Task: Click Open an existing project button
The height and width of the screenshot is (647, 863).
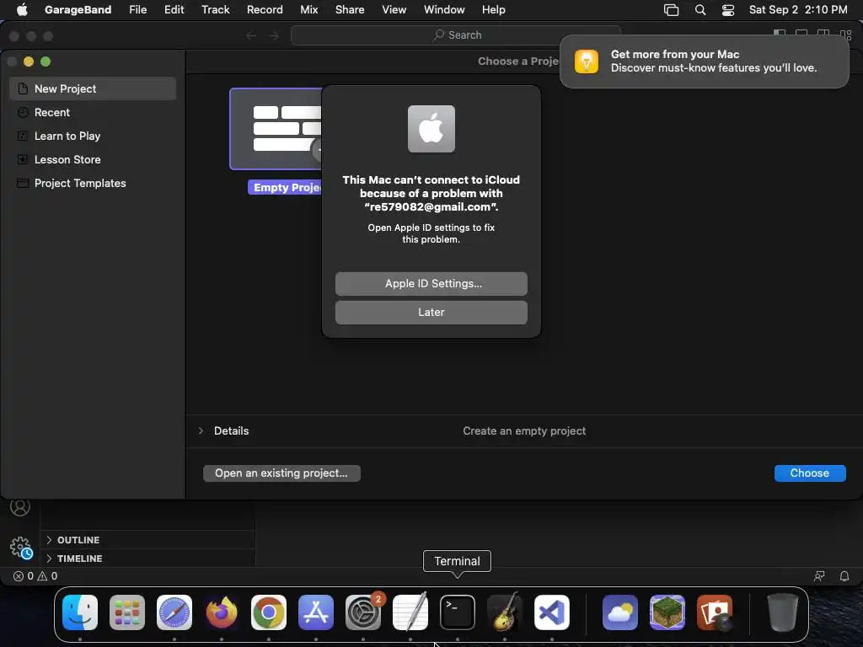Action: 281,473
